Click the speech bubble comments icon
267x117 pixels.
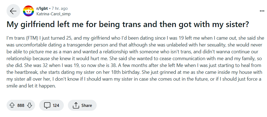(x=47, y=106)
